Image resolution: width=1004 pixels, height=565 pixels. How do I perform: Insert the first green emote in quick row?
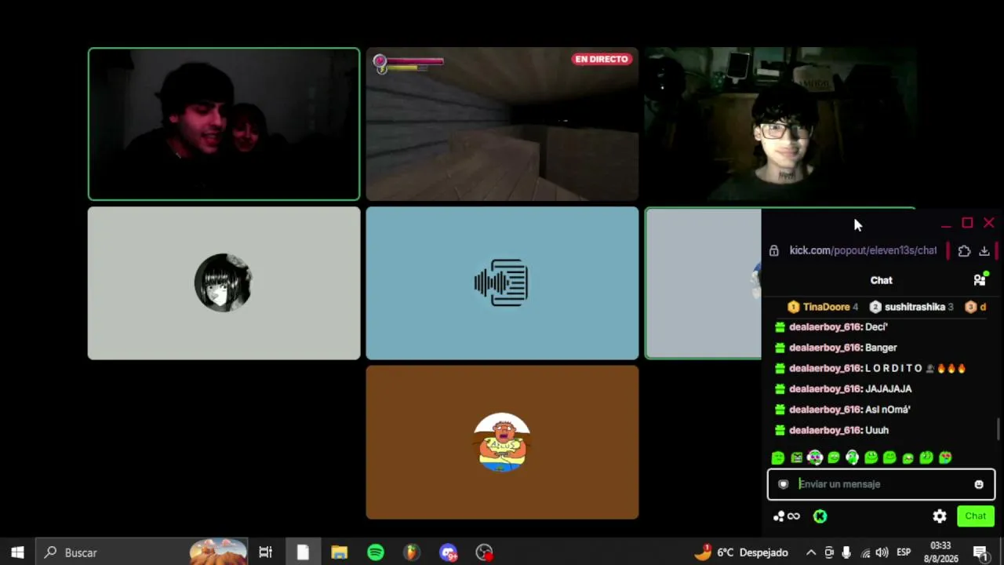(x=778, y=457)
